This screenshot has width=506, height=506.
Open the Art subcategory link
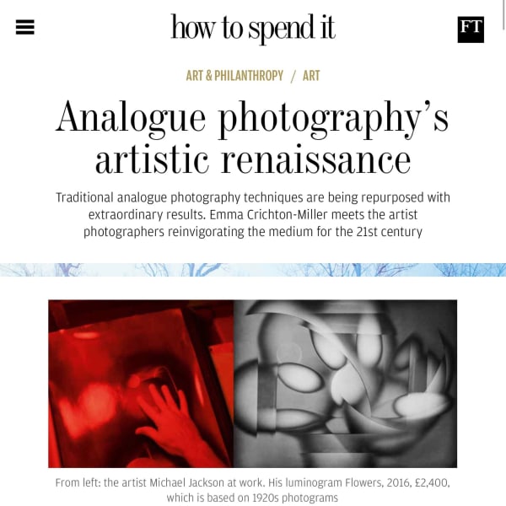311,76
